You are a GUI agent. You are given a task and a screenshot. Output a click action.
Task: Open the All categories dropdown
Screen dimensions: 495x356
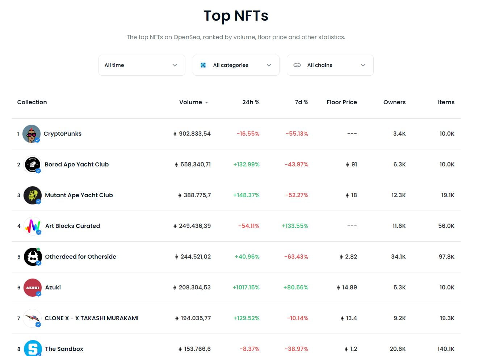click(236, 65)
